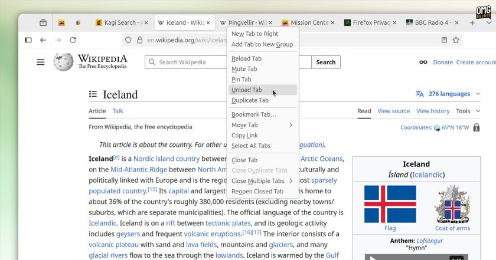Reload the page with toolbar reload icon
Screen dimensions: 496x260
click(x=73, y=40)
